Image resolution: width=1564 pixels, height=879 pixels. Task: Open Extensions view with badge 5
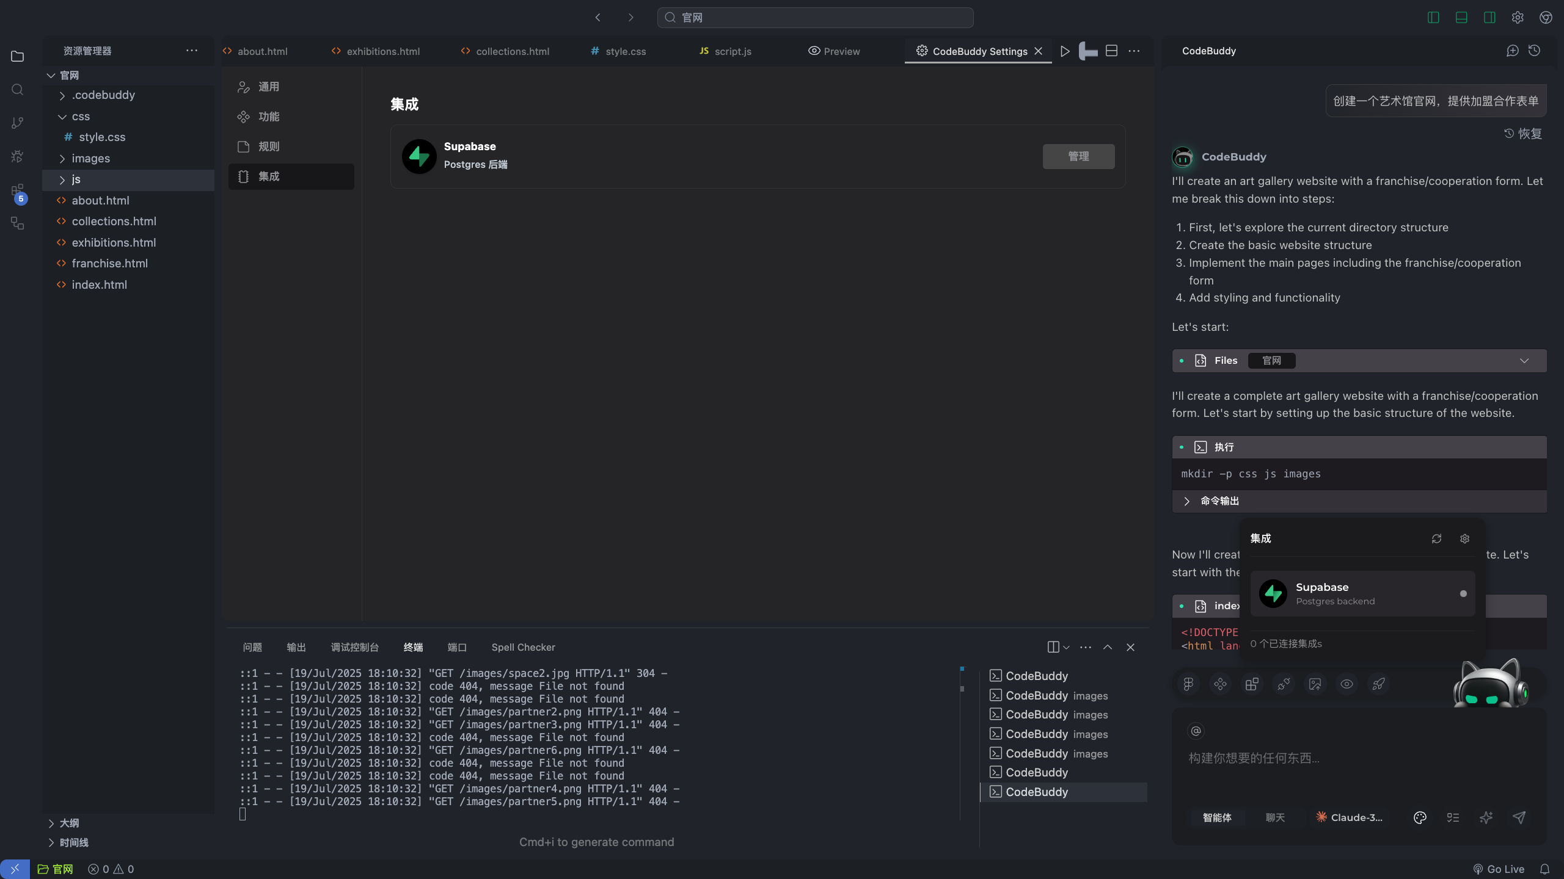pos(17,192)
